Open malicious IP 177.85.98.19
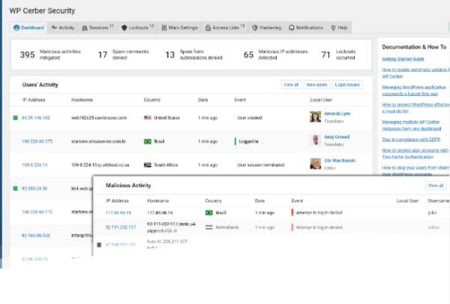The image size is (450, 304). click(118, 213)
